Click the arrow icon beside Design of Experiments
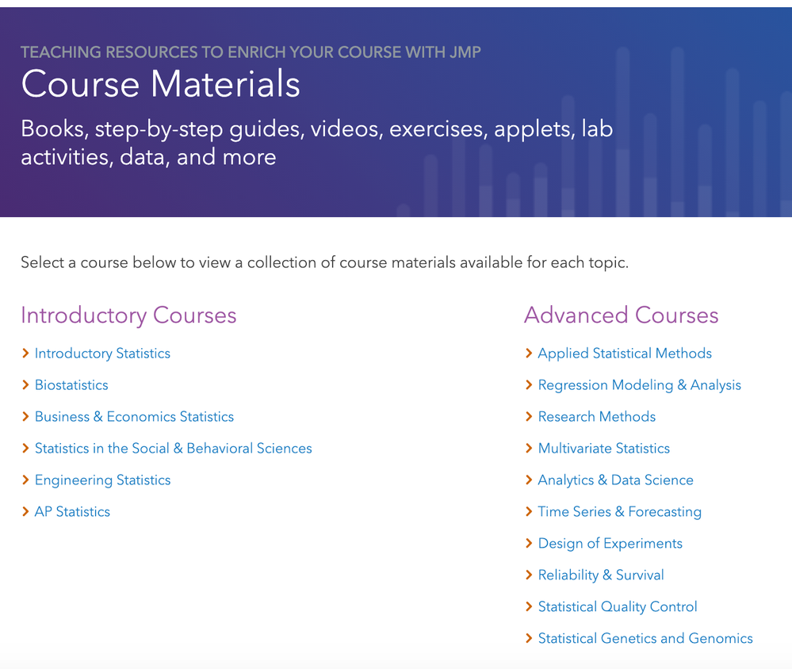Screen dimensions: 792x669 pyautogui.click(x=529, y=544)
